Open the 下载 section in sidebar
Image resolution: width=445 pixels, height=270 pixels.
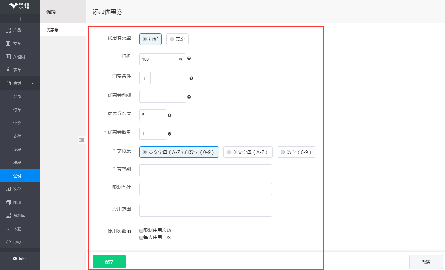(x=15, y=229)
